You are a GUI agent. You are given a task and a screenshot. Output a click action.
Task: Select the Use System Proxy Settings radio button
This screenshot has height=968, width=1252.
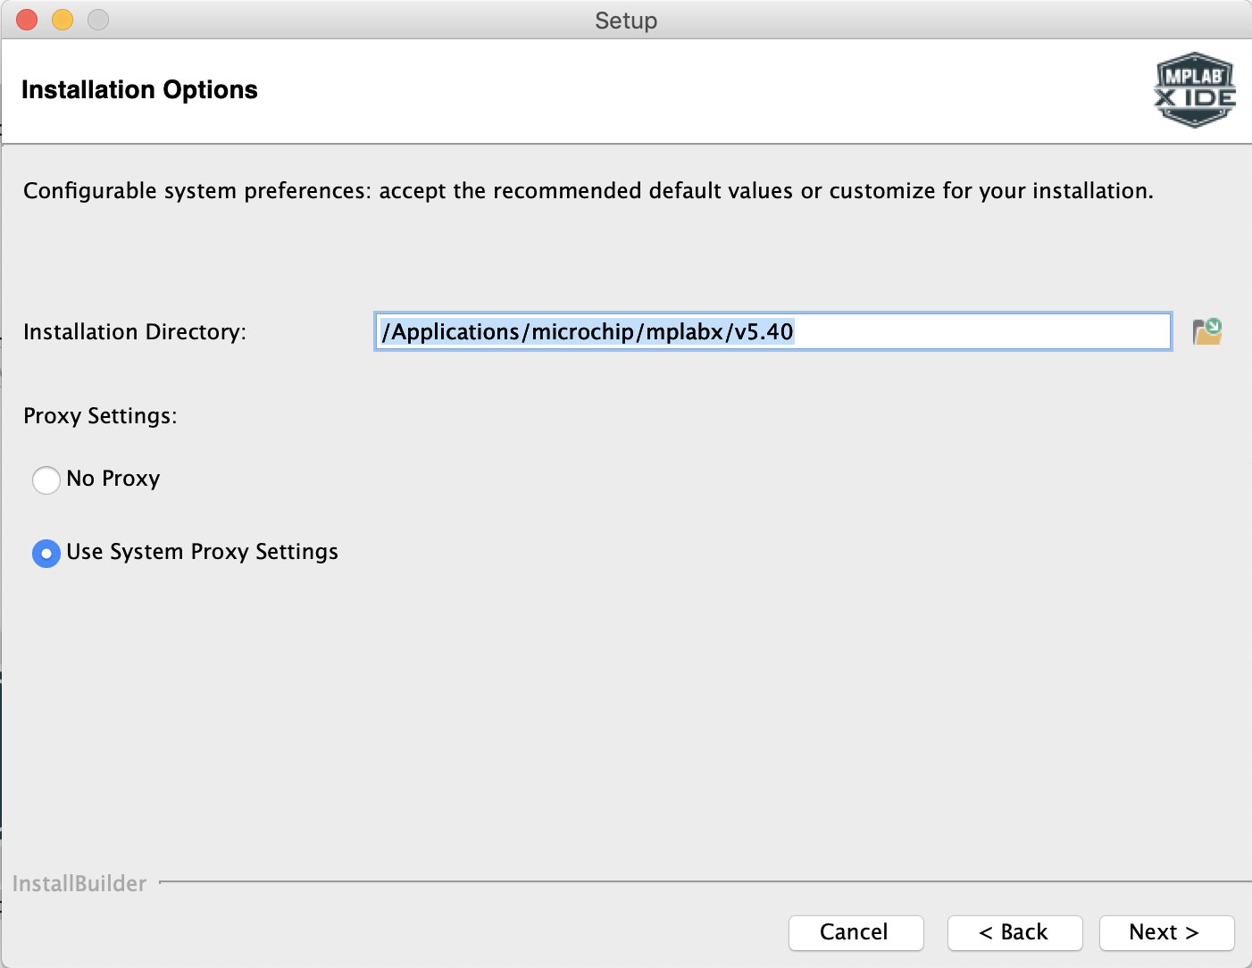[x=46, y=554]
